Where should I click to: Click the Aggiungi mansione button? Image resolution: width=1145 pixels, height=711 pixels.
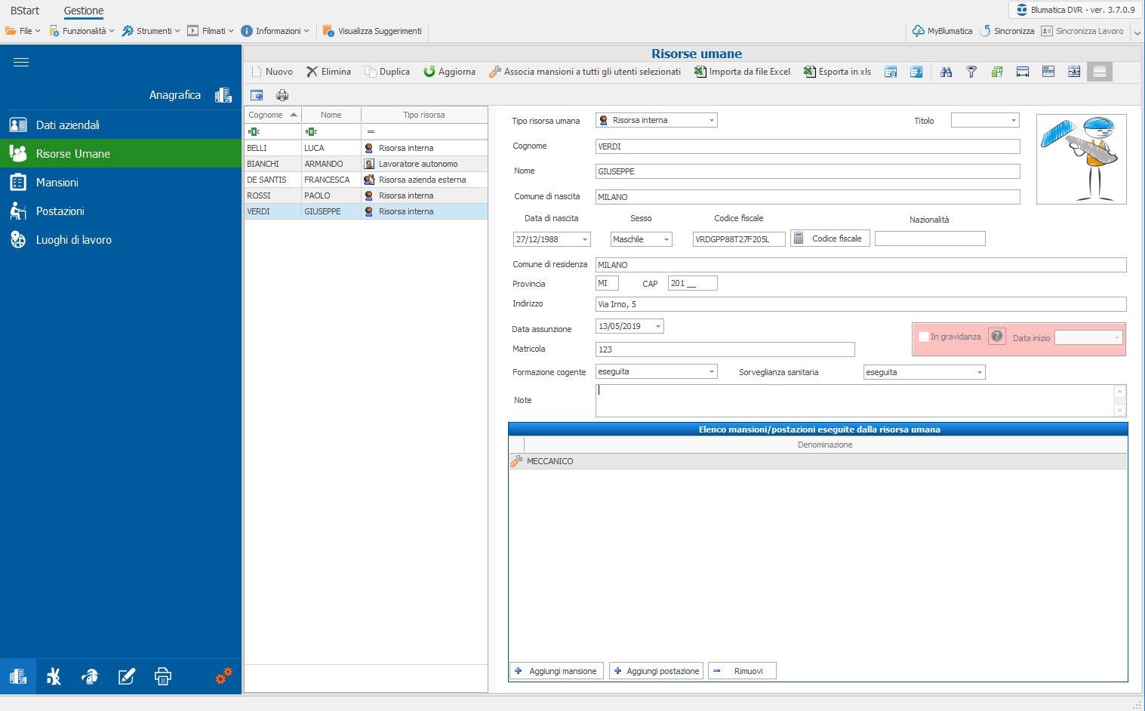point(556,671)
